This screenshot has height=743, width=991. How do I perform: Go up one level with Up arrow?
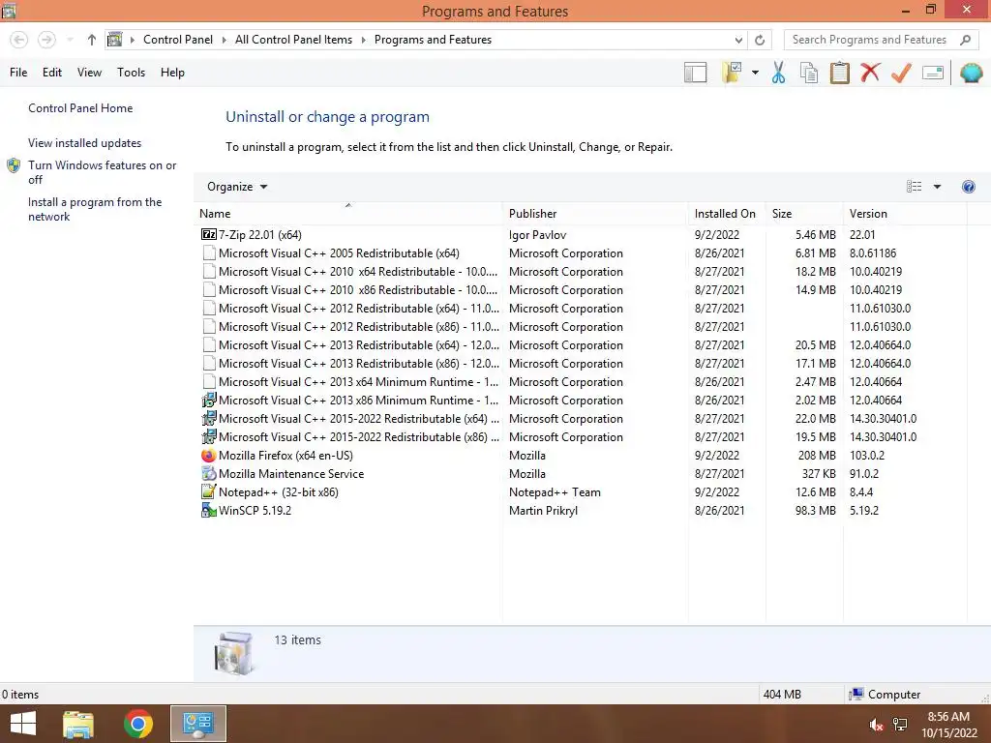(x=92, y=40)
